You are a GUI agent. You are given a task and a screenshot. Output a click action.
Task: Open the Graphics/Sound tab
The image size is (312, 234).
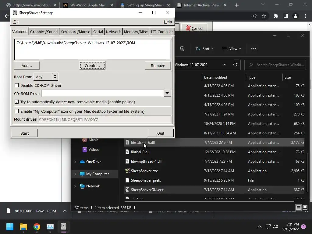44,32
